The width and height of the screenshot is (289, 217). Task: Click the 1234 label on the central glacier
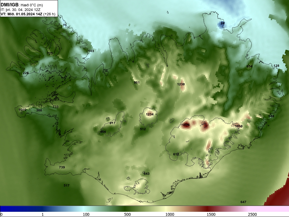[150, 114]
